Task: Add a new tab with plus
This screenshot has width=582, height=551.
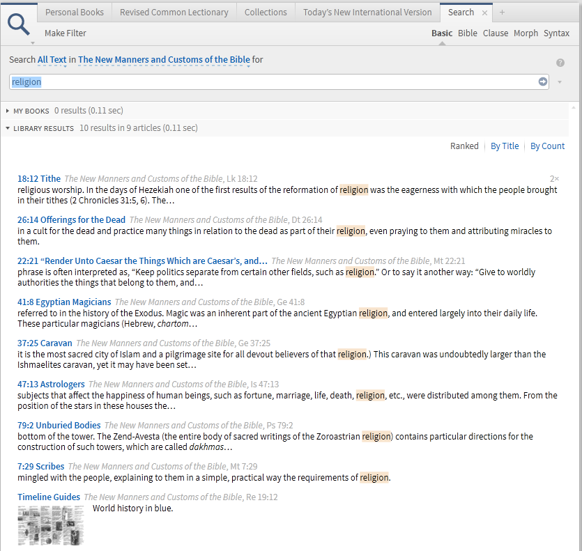Action: (502, 13)
